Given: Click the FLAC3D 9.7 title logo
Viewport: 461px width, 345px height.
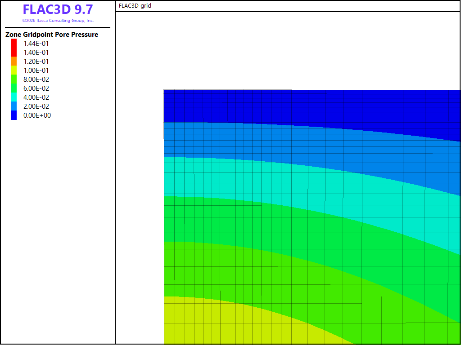Looking at the screenshot, I should [58, 9].
